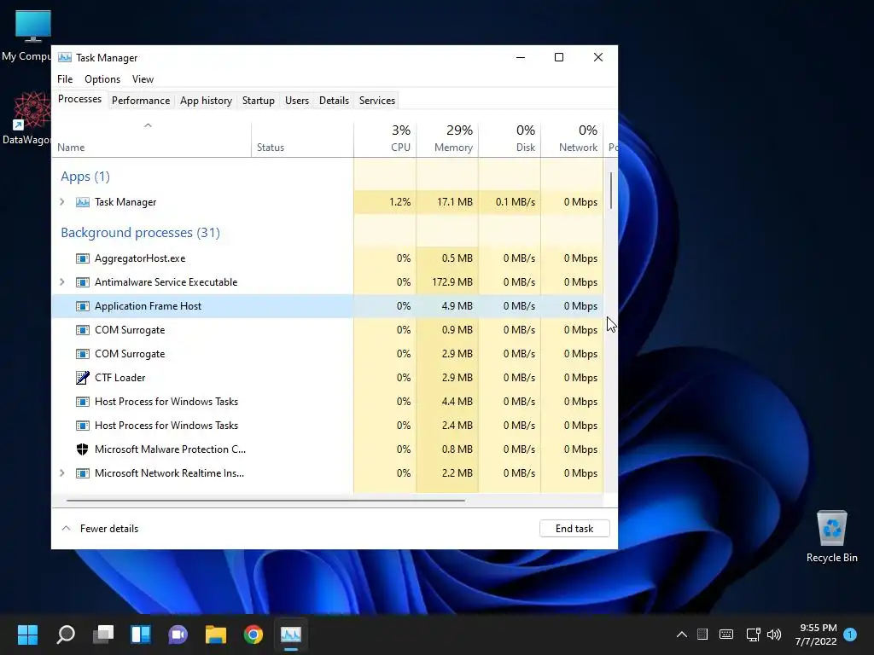Collapse to Fewer details view
Viewport: 874px width, 655px height.
tap(100, 529)
